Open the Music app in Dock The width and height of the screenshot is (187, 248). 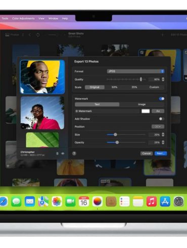click(152, 201)
